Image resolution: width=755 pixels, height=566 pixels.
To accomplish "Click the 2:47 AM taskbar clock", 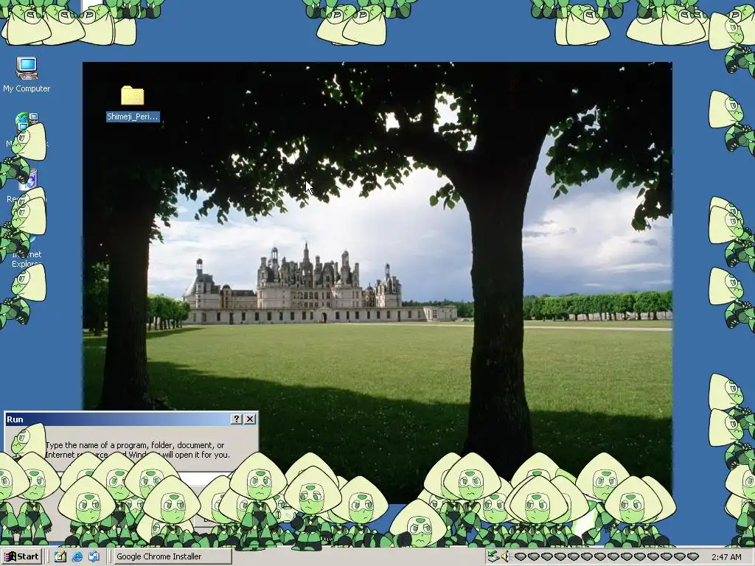I will pyautogui.click(x=726, y=557).
